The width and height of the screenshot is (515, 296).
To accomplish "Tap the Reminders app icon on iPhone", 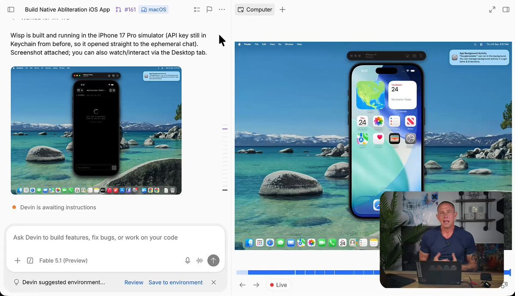I will pyautogui.click(x=394, y=122).
